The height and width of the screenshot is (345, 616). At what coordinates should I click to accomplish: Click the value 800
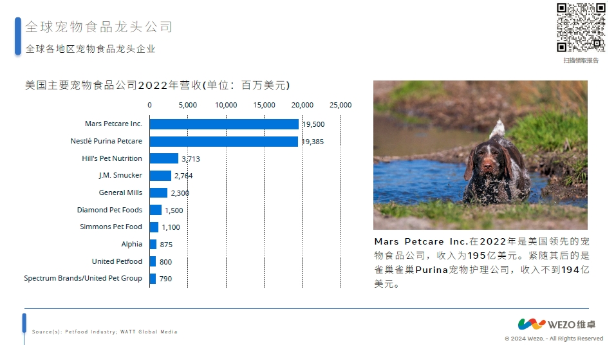pos(166,262)
